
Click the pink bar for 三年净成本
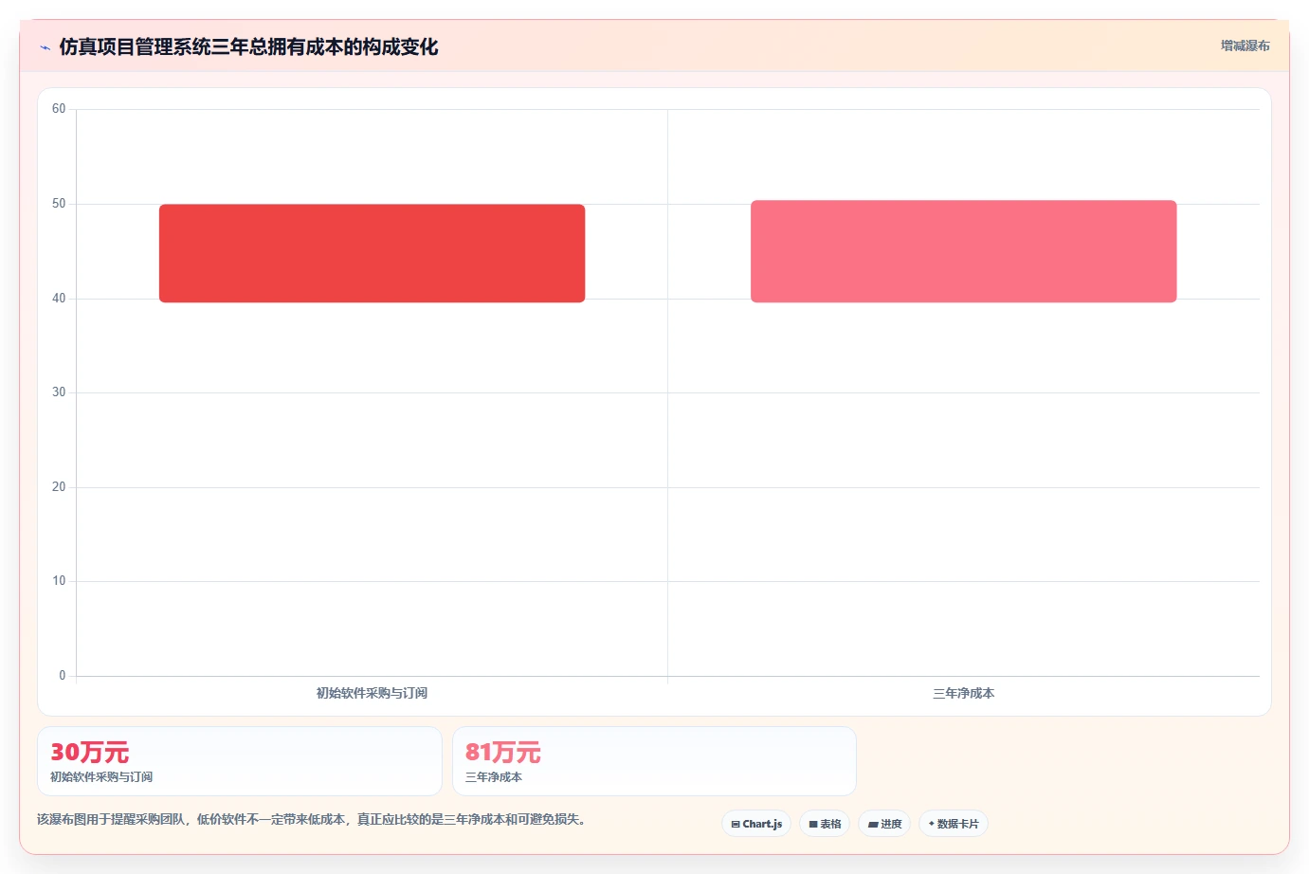click(x=963, y=251)
